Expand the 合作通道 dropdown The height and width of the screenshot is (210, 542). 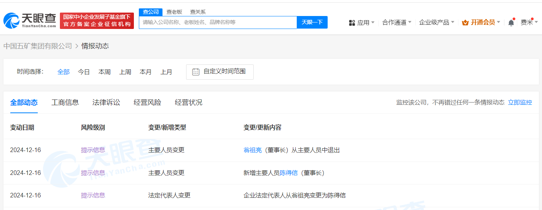397,22
